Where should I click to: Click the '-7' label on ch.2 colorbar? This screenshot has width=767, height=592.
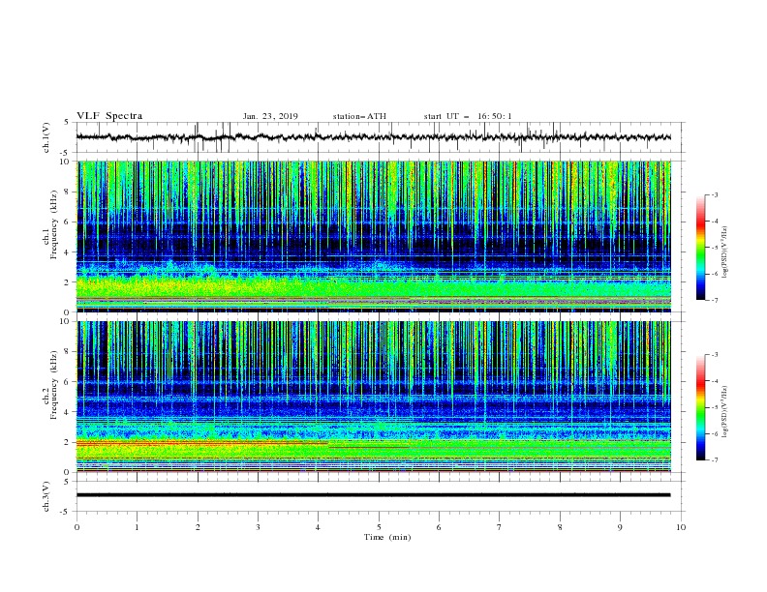pos(714,459)
